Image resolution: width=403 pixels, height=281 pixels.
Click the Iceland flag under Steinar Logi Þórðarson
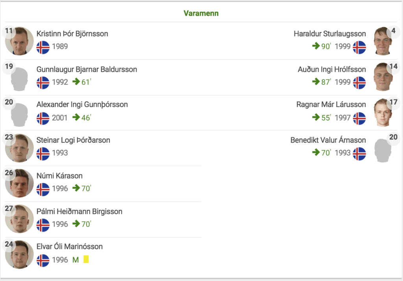pyautogui.click(x=43, y=154)
